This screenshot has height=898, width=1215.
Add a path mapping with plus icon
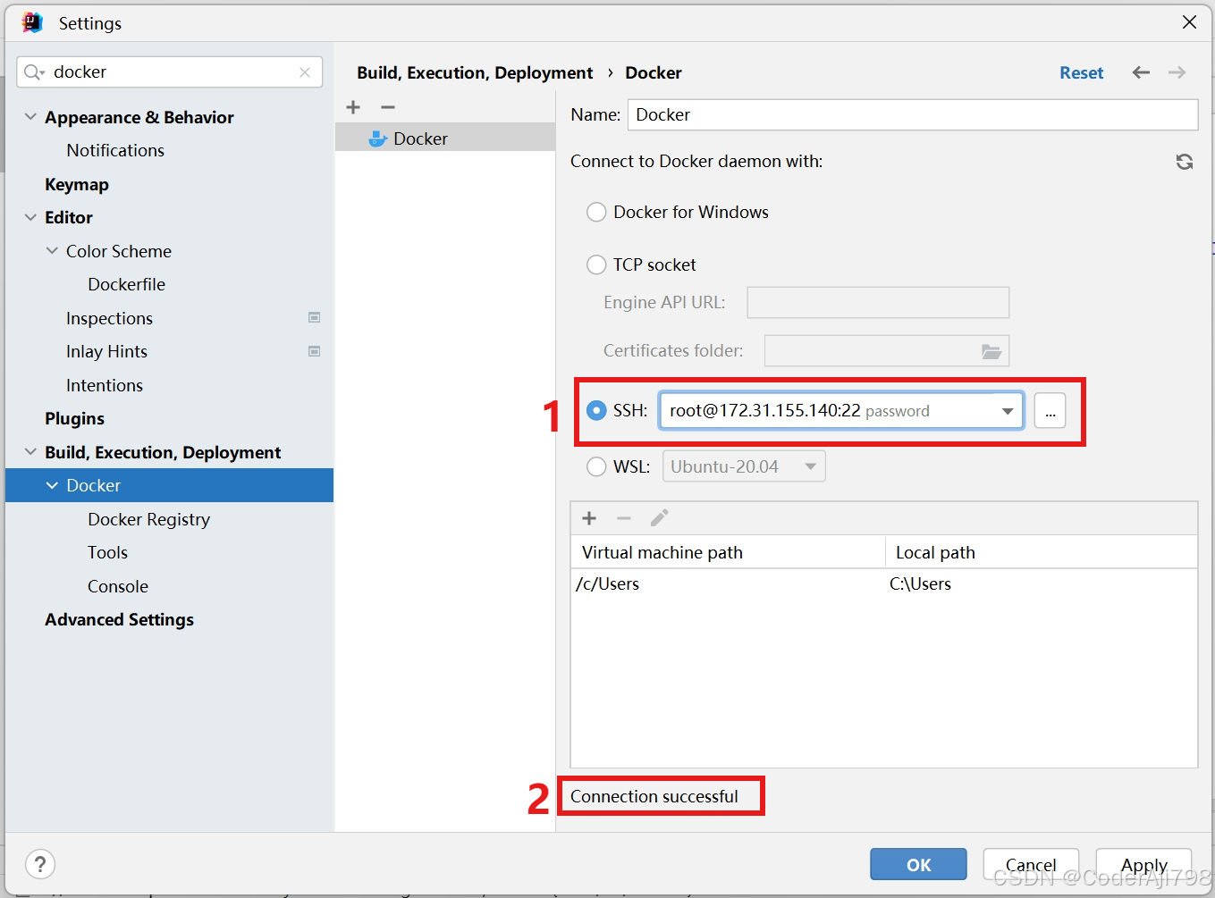[x=589, y=518]
